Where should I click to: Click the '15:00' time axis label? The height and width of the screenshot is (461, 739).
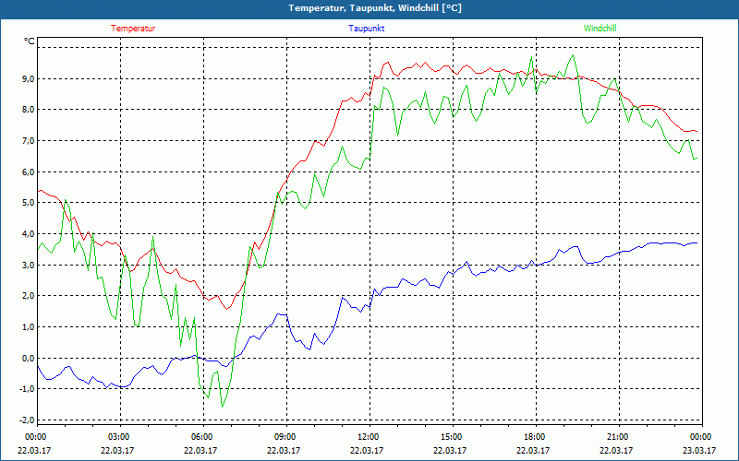pyautogui.click(x=451, y=437)
